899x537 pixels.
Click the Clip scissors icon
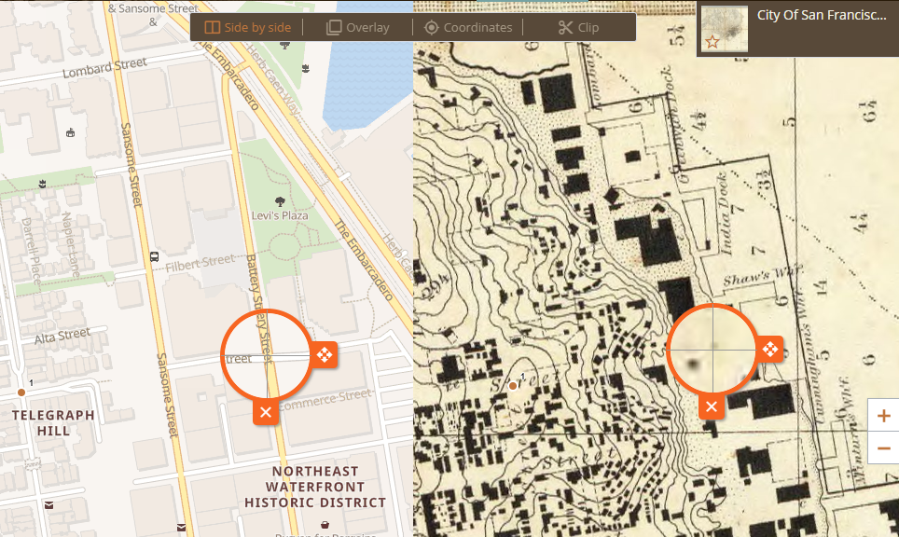[565, 28]
